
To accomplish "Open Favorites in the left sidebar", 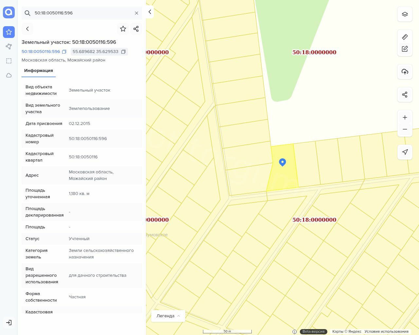I will click(x=9, y=32).
